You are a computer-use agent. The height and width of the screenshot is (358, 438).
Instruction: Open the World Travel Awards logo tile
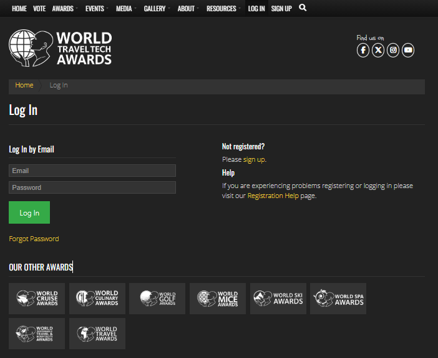pos(97,334)
